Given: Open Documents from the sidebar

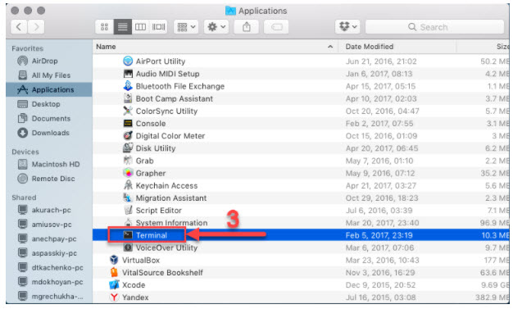Looking at the screenshot, I should [51, 119].
